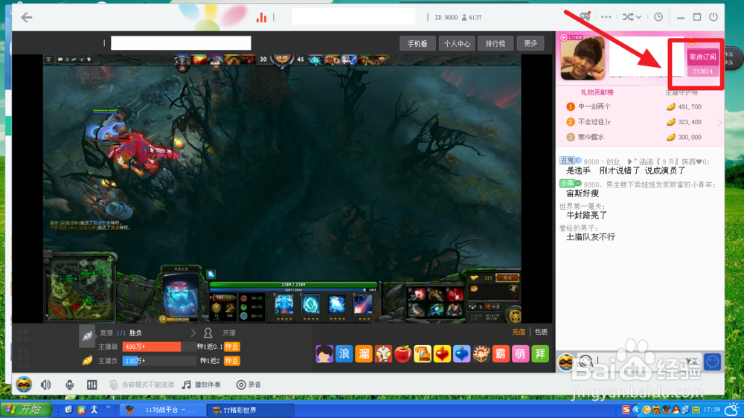The width and height of the screenshot is (744, 418).
Task: Switch to 礼物贡献榜 tab
Action: coord(597,92)
